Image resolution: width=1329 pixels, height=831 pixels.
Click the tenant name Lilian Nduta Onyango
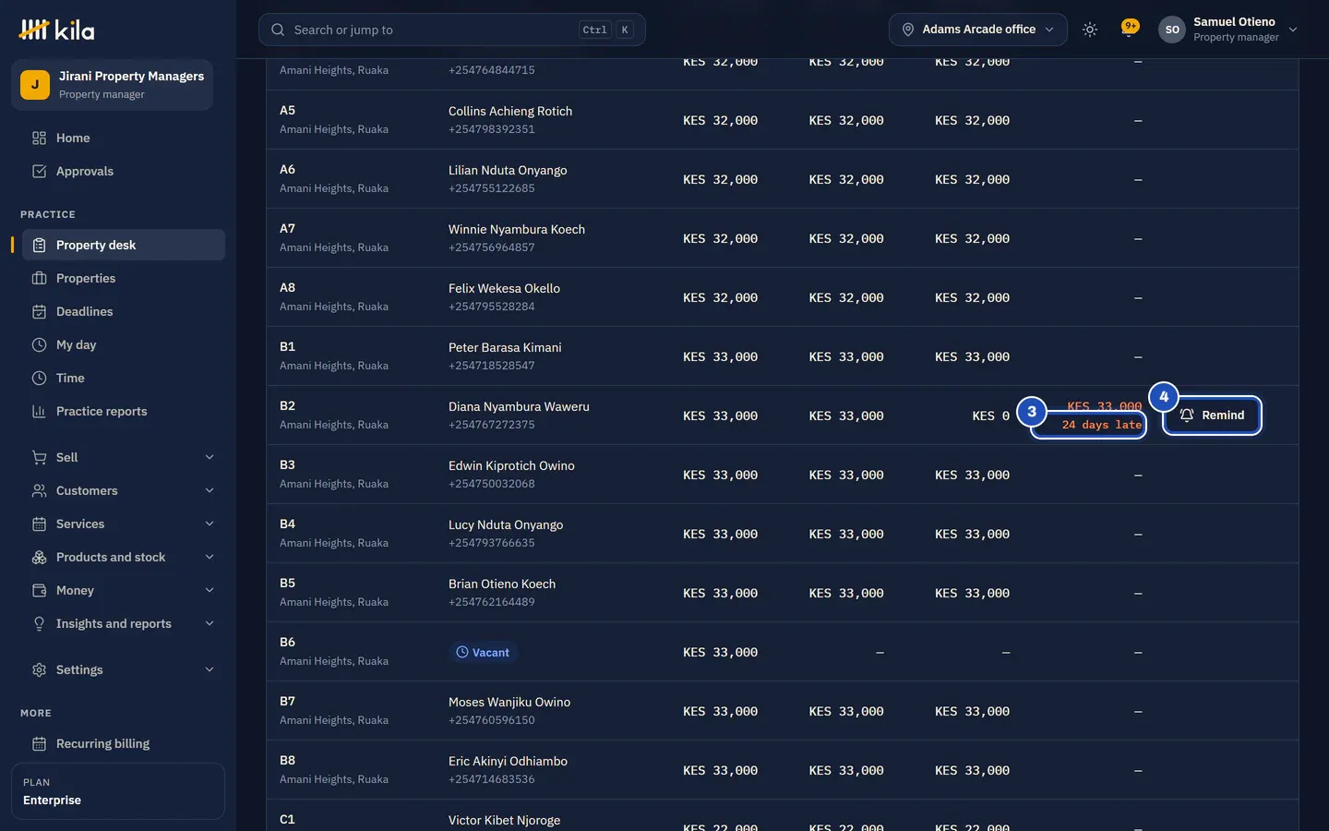(508, 170)
